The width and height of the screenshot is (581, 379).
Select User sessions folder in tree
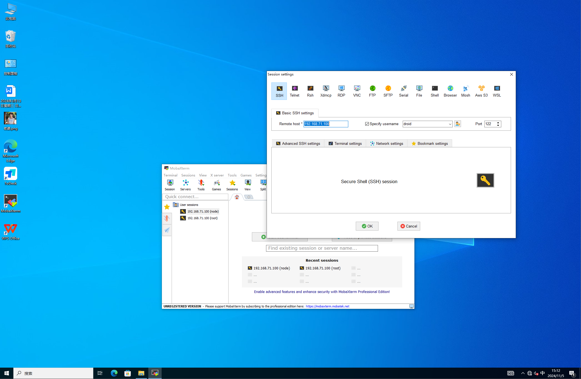[x=186, y=205]
